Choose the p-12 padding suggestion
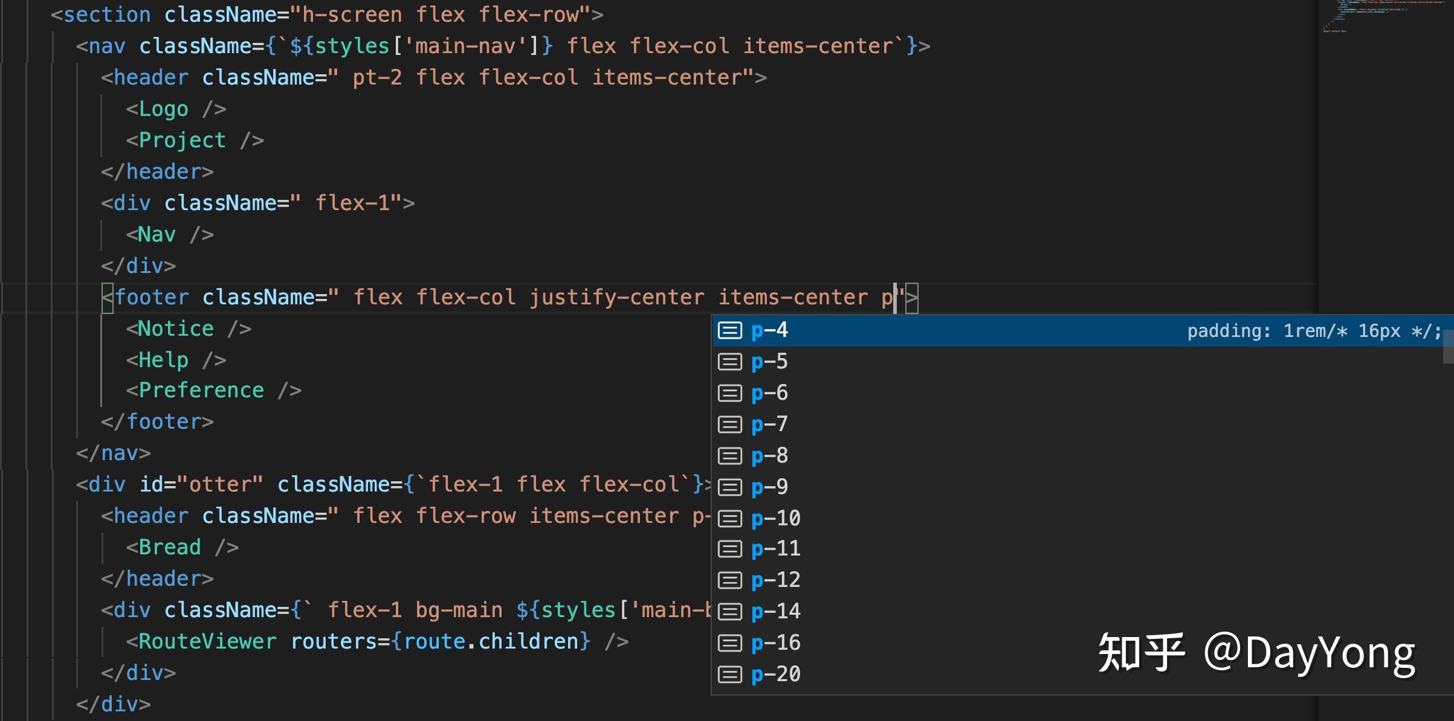Image resolution: width=1454 pixels, height=721 pixels. [x=775, y=580]
